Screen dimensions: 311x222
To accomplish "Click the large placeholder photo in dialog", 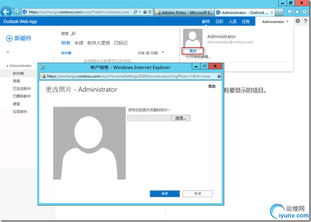I will pos(89,143).
